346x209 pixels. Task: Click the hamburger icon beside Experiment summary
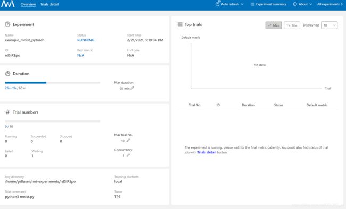point(253,4)
